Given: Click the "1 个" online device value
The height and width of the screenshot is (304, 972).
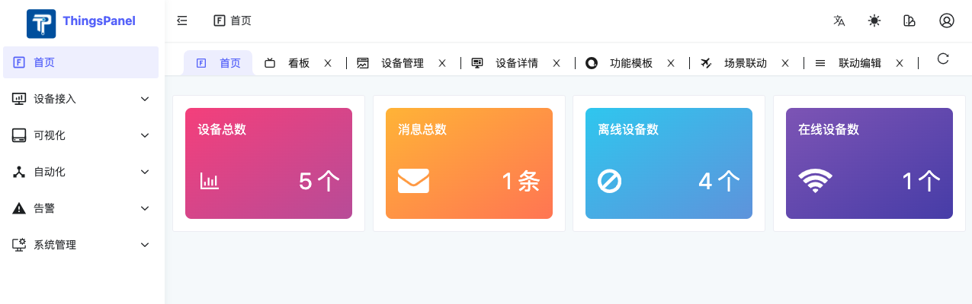Looking at the screenshot, I should (921, 181).
